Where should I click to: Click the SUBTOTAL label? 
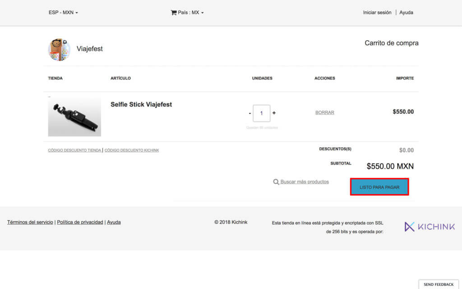coord(341,163)
